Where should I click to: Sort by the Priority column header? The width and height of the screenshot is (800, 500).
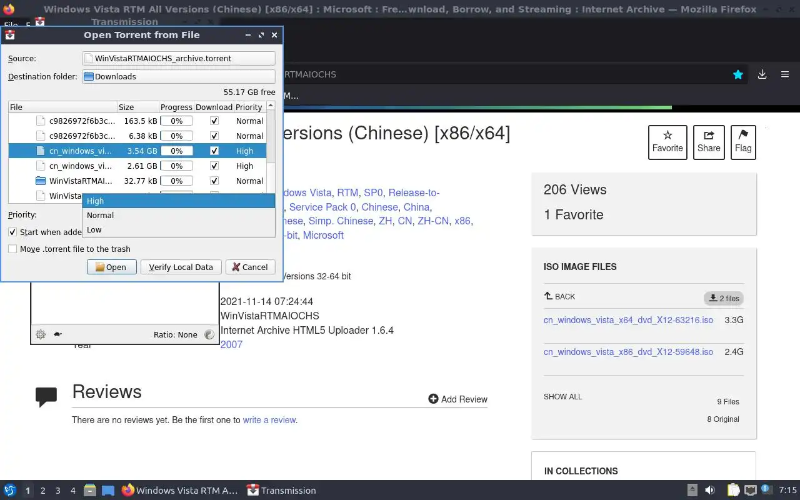click(249, 107)
